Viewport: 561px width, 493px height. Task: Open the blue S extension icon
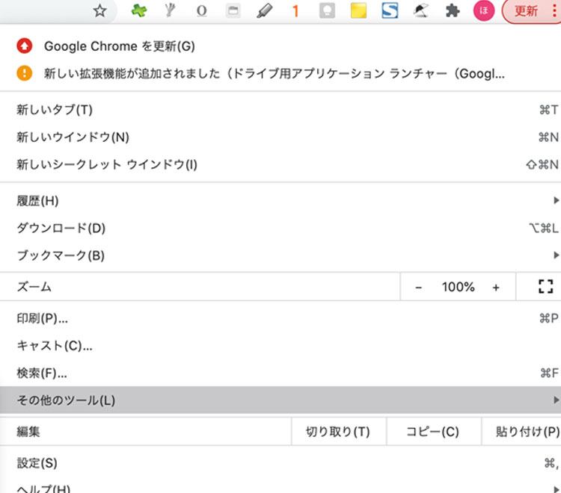389,11
